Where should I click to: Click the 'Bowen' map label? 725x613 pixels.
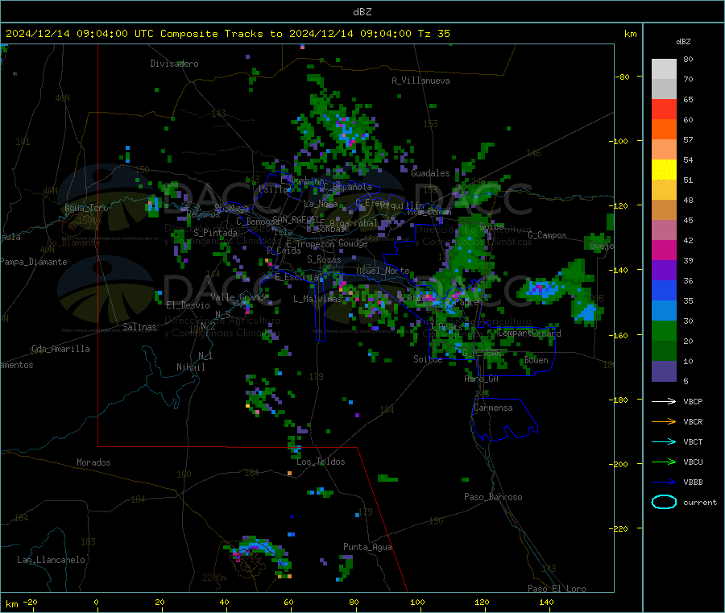(536, 360)
